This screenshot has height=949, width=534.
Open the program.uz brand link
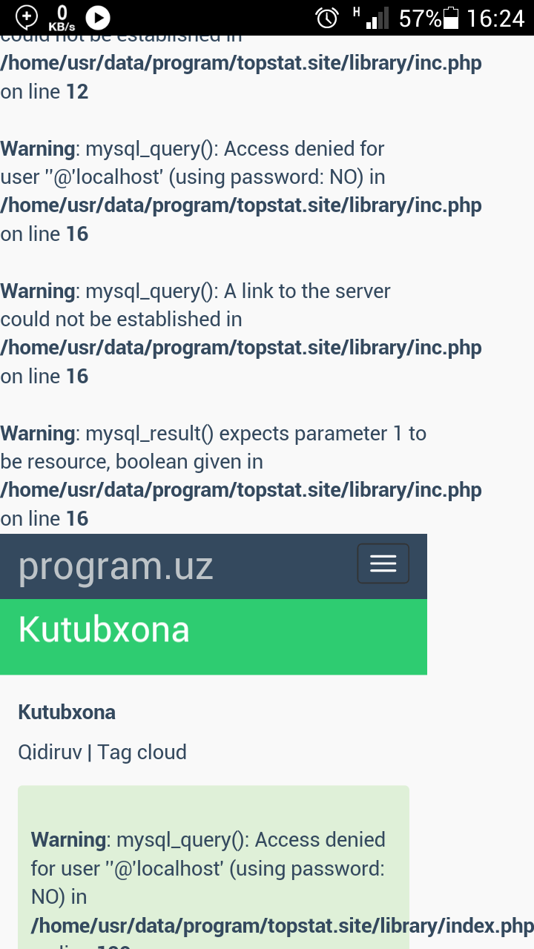pos(116,566)
